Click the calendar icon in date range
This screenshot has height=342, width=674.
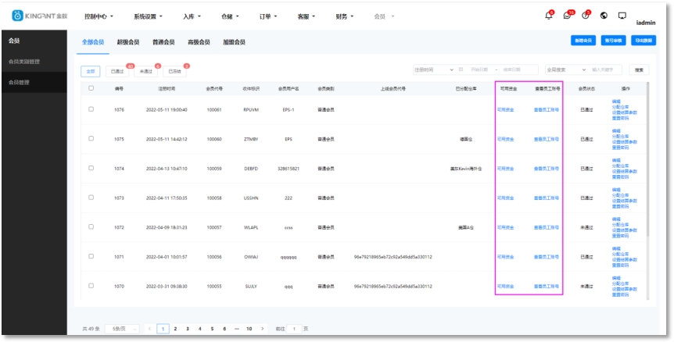pos(461,69)
